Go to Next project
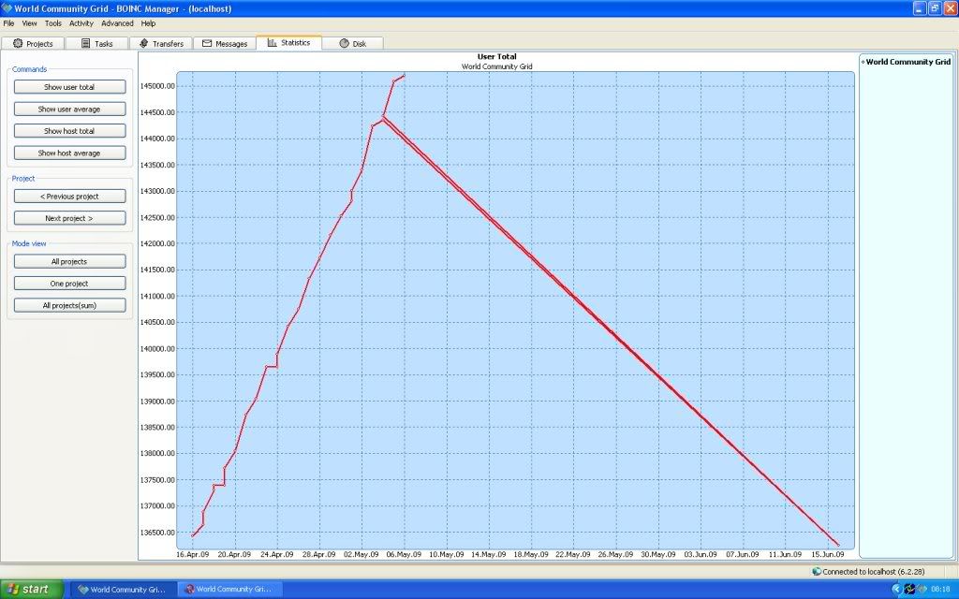Screen dimensions: 959x599 pyautogui.click(x=69, y=218)
